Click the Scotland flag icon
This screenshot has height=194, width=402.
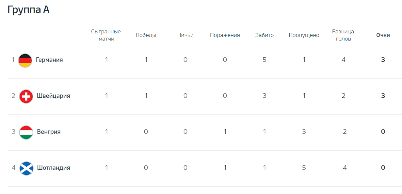pyautogui.click(x=26, y=168)
